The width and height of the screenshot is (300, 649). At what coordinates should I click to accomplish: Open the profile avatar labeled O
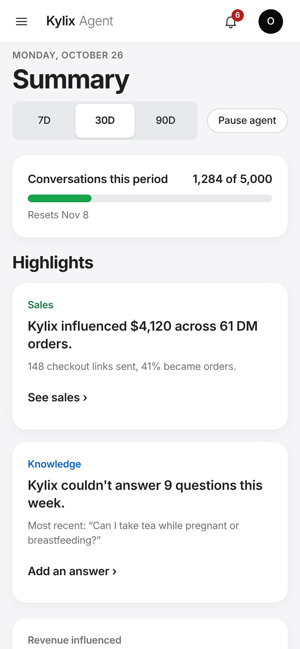point(271,22)
